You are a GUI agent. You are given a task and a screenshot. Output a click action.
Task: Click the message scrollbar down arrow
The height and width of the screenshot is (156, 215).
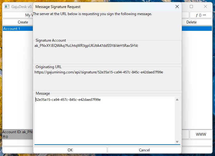pyautogui.click(x=177, y=142)
